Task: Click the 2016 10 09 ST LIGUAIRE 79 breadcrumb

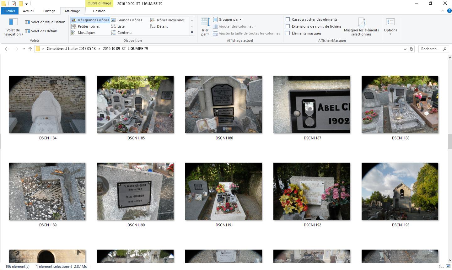Action: (x=125, y=49)
